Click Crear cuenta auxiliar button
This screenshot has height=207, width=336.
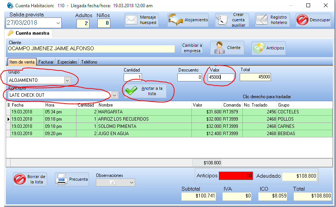232,20
